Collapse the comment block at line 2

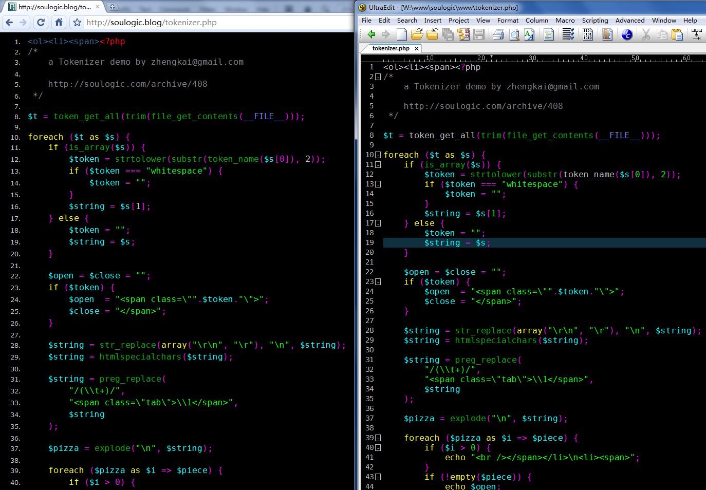[378, 77]
